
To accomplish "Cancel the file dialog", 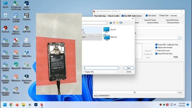I will pos(129,72).
